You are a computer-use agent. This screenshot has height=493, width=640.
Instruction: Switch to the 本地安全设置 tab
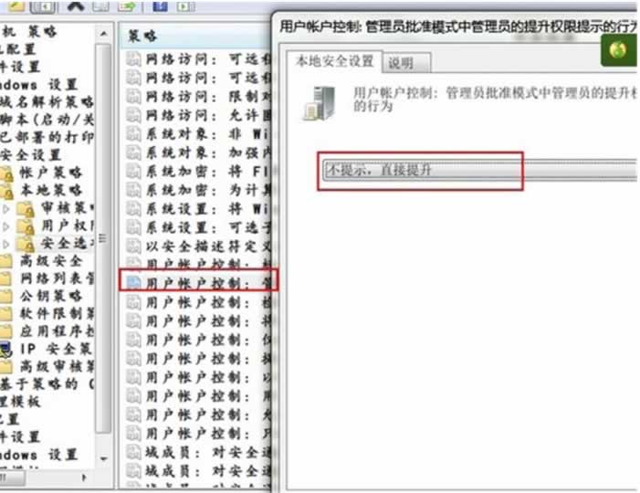[x=334, y=62]
